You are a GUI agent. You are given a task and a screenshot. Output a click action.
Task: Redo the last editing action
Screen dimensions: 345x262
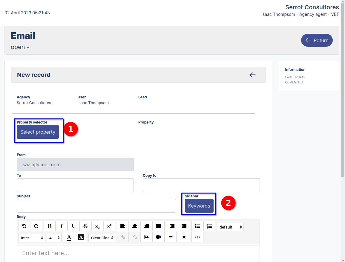click(x=36, y=226)
